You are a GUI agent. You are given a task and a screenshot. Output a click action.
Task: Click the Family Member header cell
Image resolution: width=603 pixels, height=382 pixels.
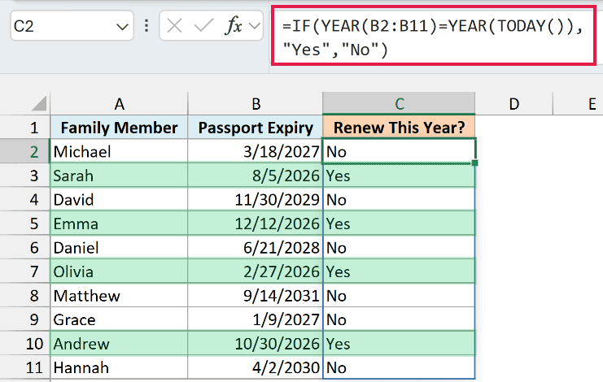119,128
